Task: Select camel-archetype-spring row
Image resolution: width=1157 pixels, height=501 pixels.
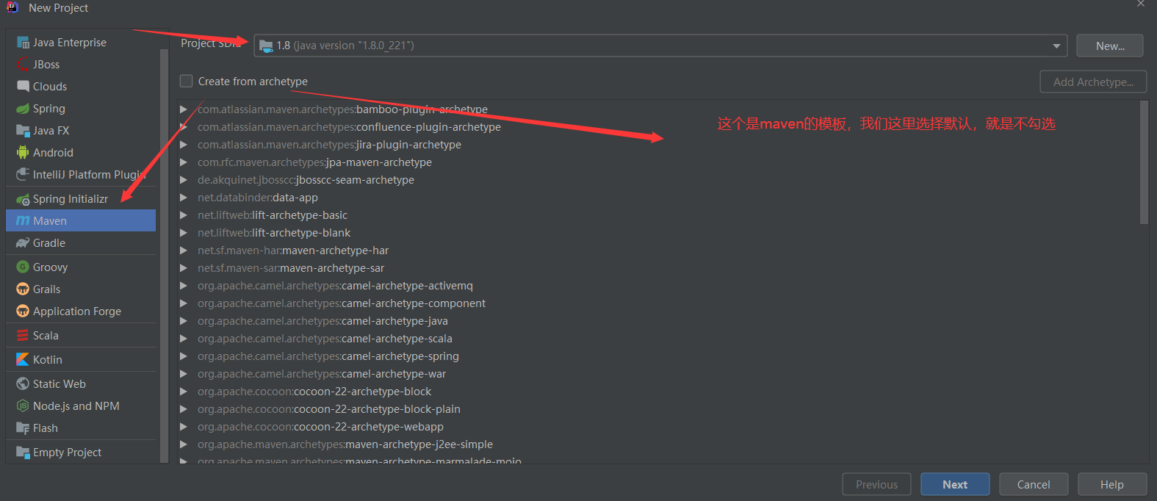Action: pos(658,356)
